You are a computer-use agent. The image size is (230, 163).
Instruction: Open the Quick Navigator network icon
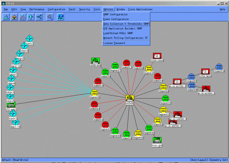[x=39, y=17]
